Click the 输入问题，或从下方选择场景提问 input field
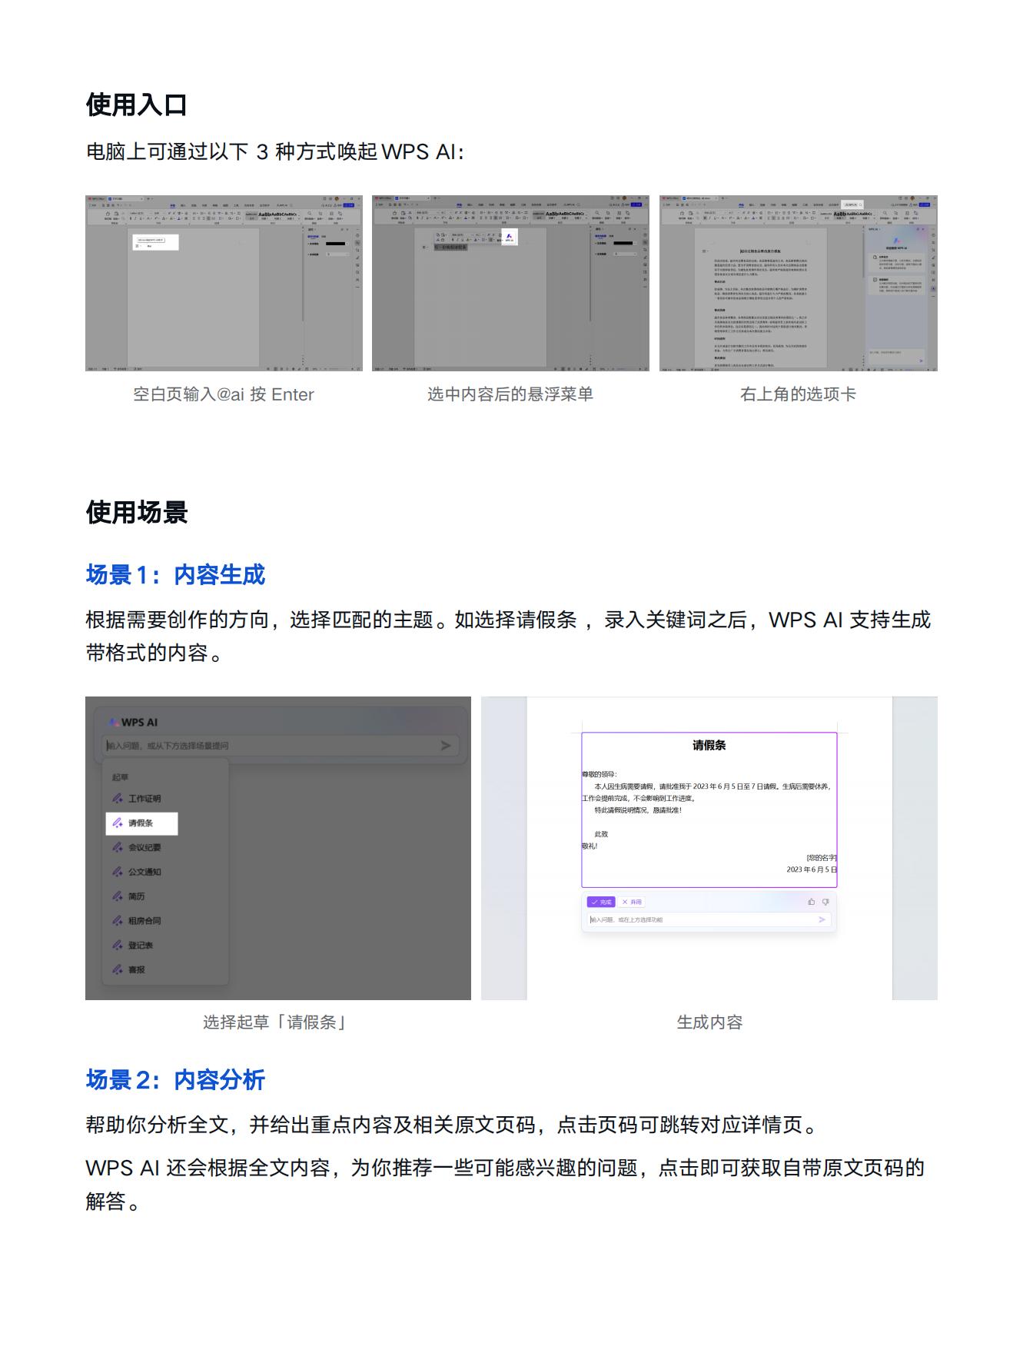 pos(281,745)
